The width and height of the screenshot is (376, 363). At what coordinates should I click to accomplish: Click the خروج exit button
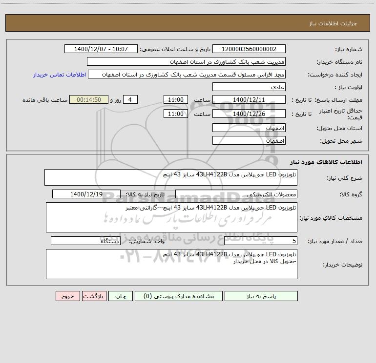tap(67, 296)
